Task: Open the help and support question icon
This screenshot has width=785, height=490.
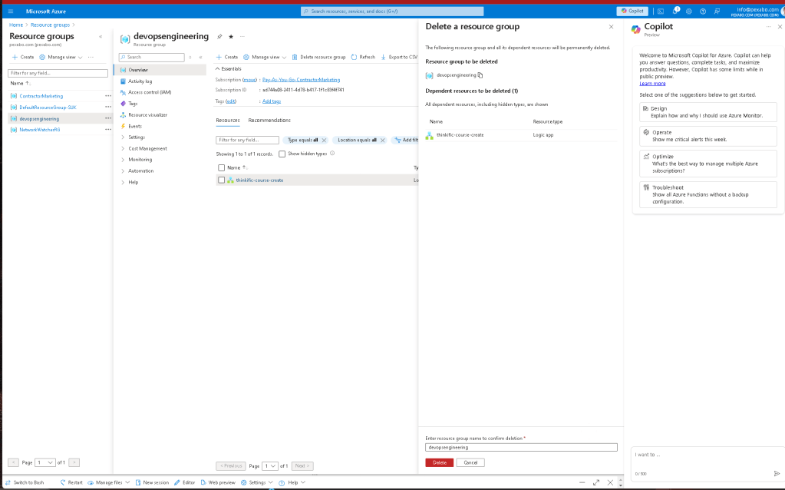Action: tap(703, 11)
